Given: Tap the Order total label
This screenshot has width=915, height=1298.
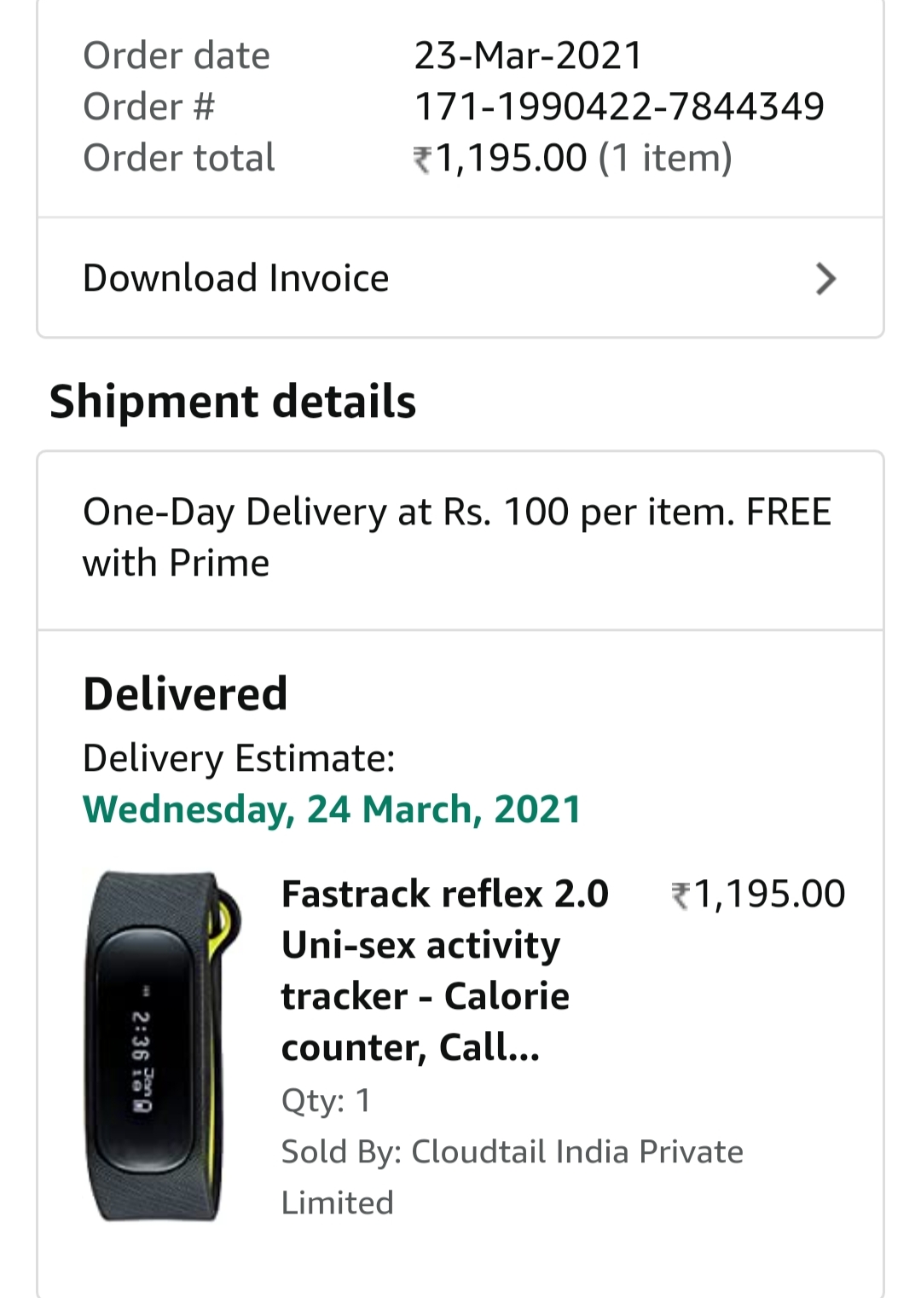Looking at the screenshot, I should pyautogui.click(x=179, y=159).
